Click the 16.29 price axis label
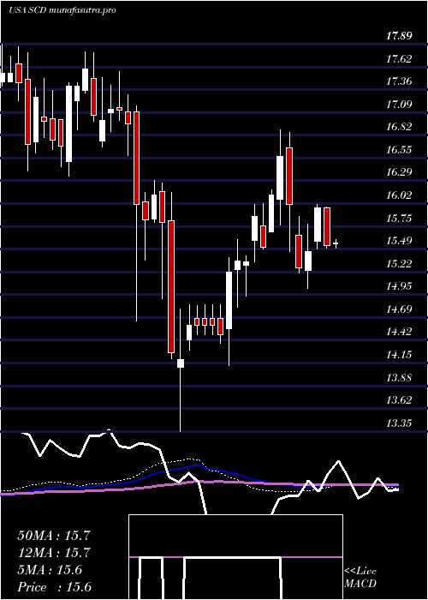This screenshot has height=600, width=428. coord(399,172)
